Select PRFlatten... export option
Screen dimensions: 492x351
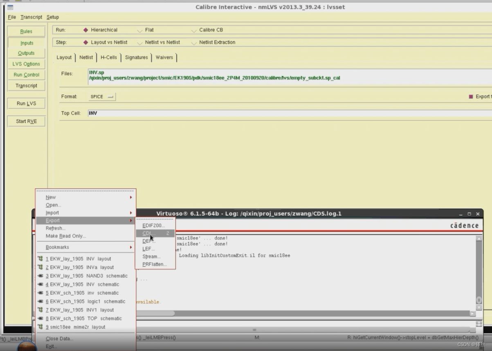coord(155,264)
